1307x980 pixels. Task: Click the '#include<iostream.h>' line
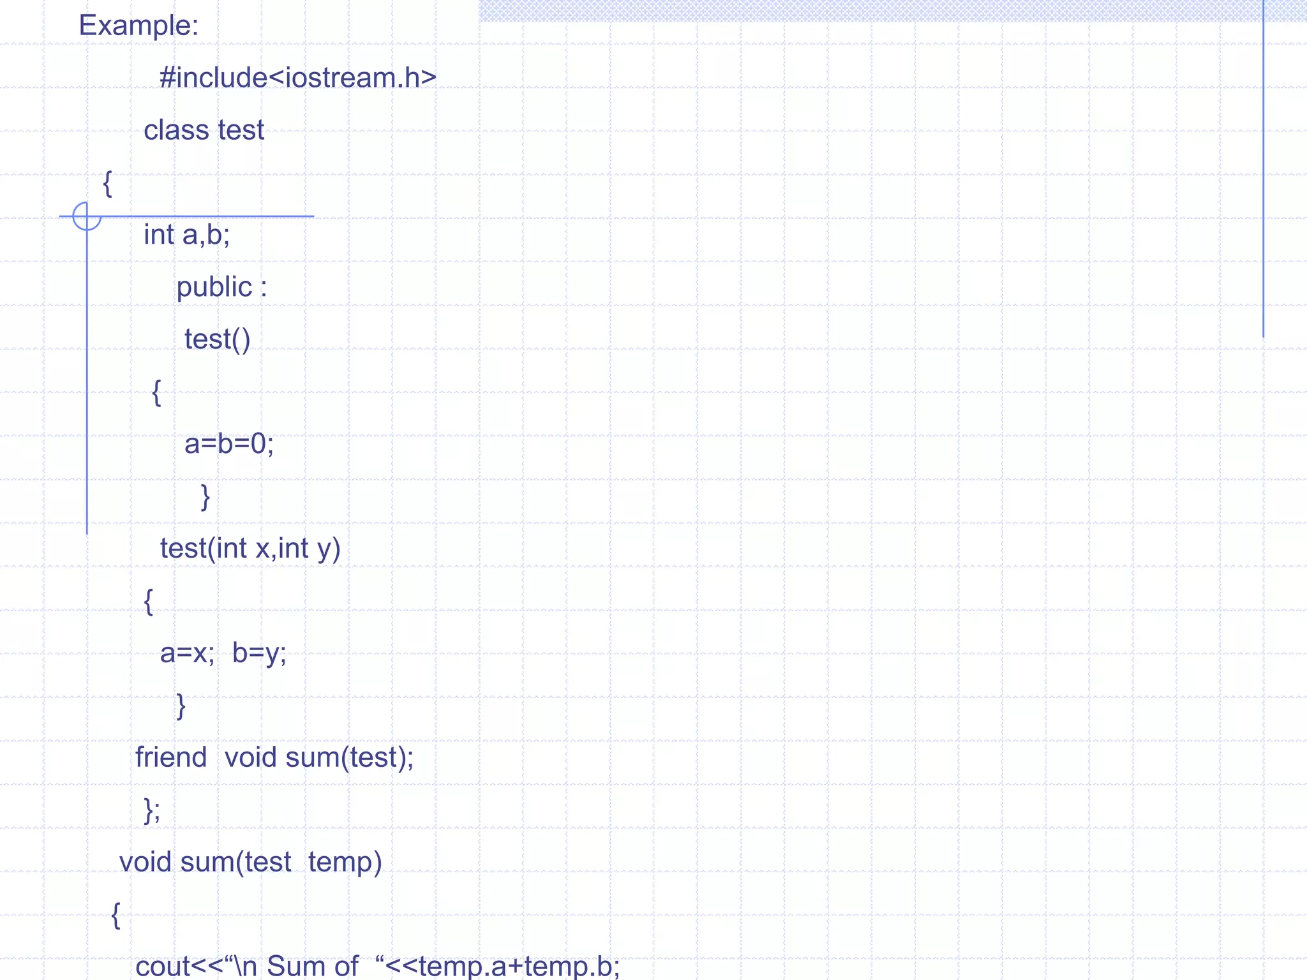click(297, 78)
